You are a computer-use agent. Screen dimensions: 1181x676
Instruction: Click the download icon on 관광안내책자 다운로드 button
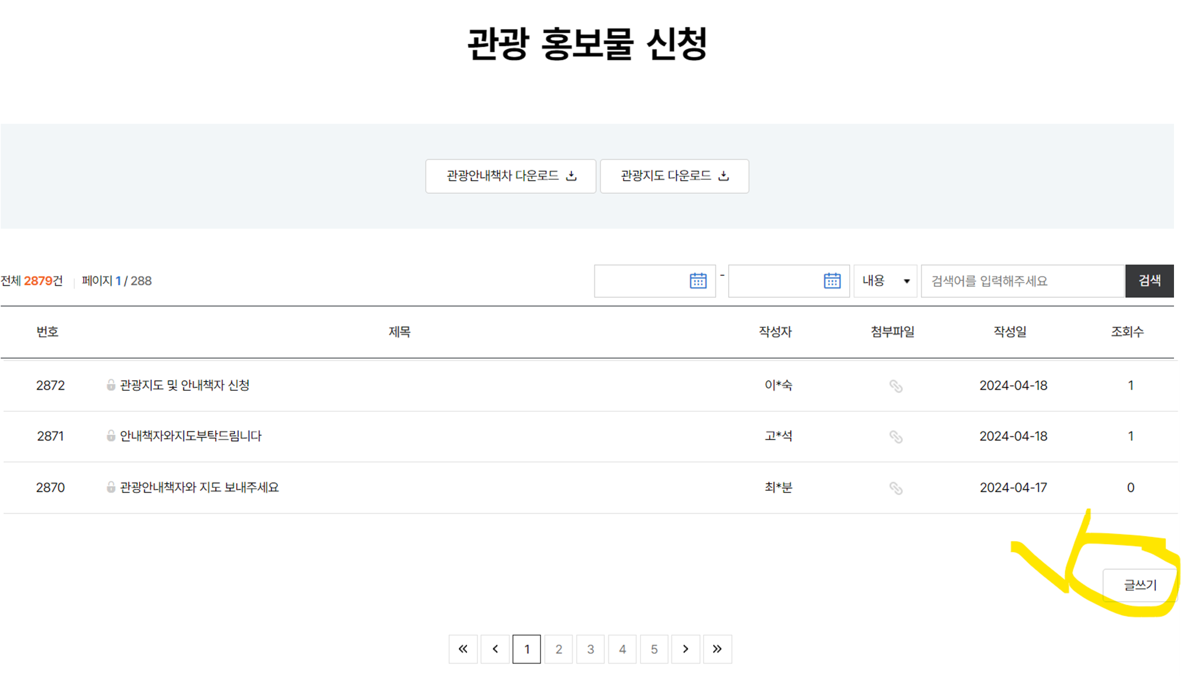[x=572, y=176]
